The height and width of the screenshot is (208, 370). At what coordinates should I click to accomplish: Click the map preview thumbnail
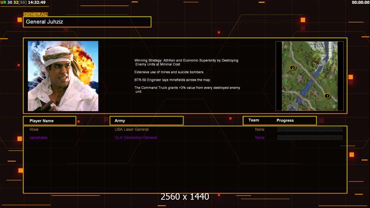click(310, 76)
